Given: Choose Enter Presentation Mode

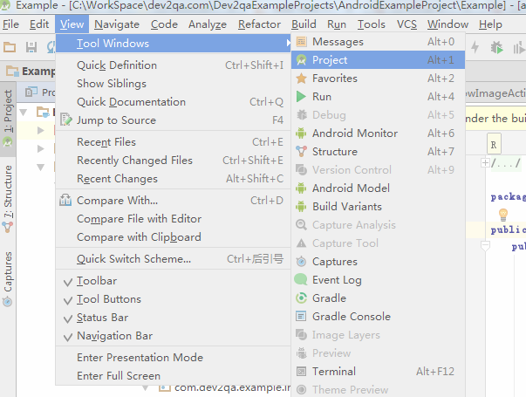Looking at the screenshot, I should (140, 358).
